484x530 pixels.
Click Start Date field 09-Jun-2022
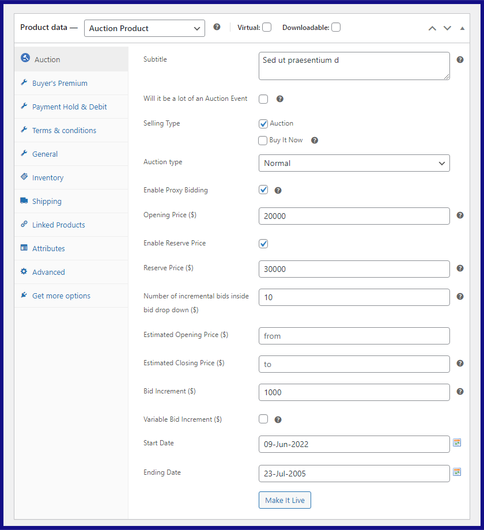[354, 444]
